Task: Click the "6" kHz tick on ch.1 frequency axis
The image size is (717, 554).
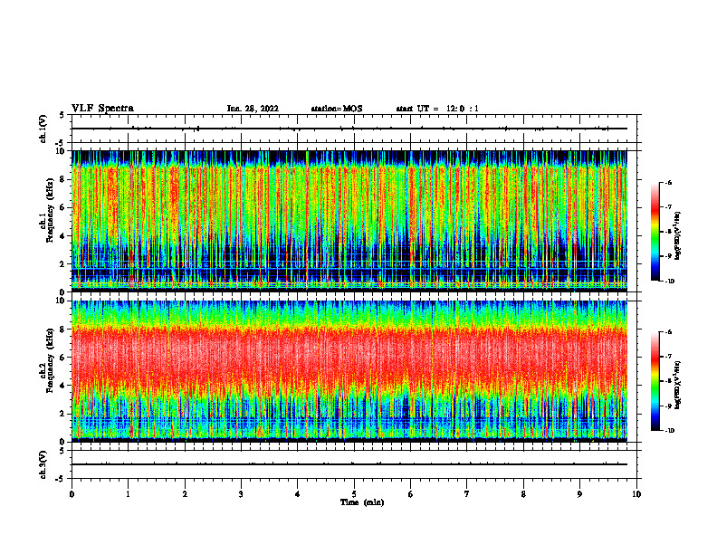Action: click(x=63, y=207)
